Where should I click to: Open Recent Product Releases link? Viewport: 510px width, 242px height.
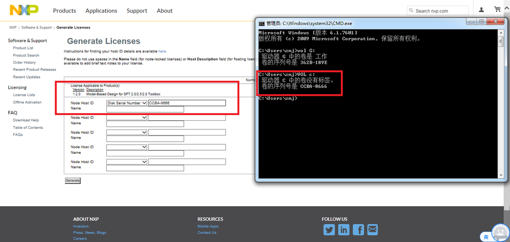coord(34,70)
